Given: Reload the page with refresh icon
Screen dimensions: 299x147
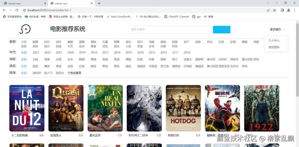Looking at the screenshot, I should [17, 10].
